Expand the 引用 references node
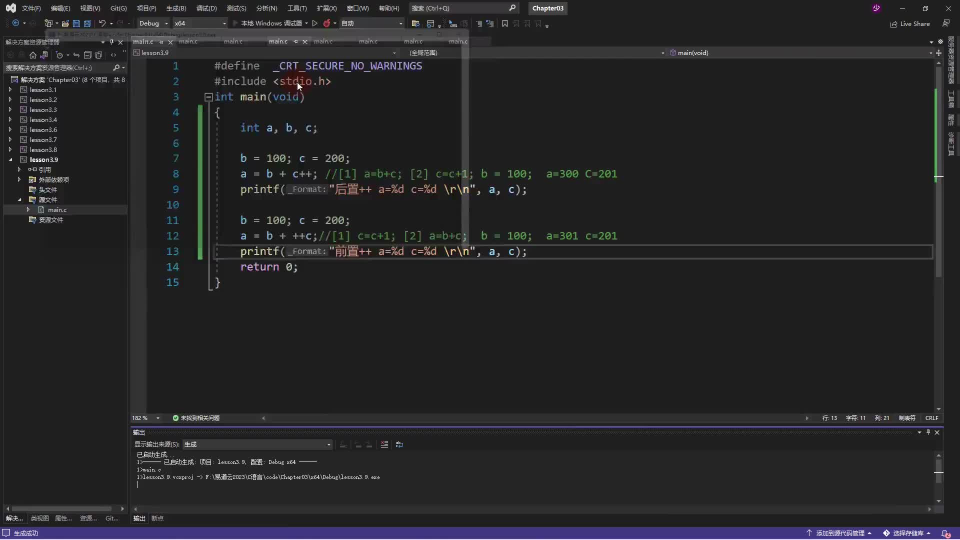This screenshot has width=960, height=540. 19,169
